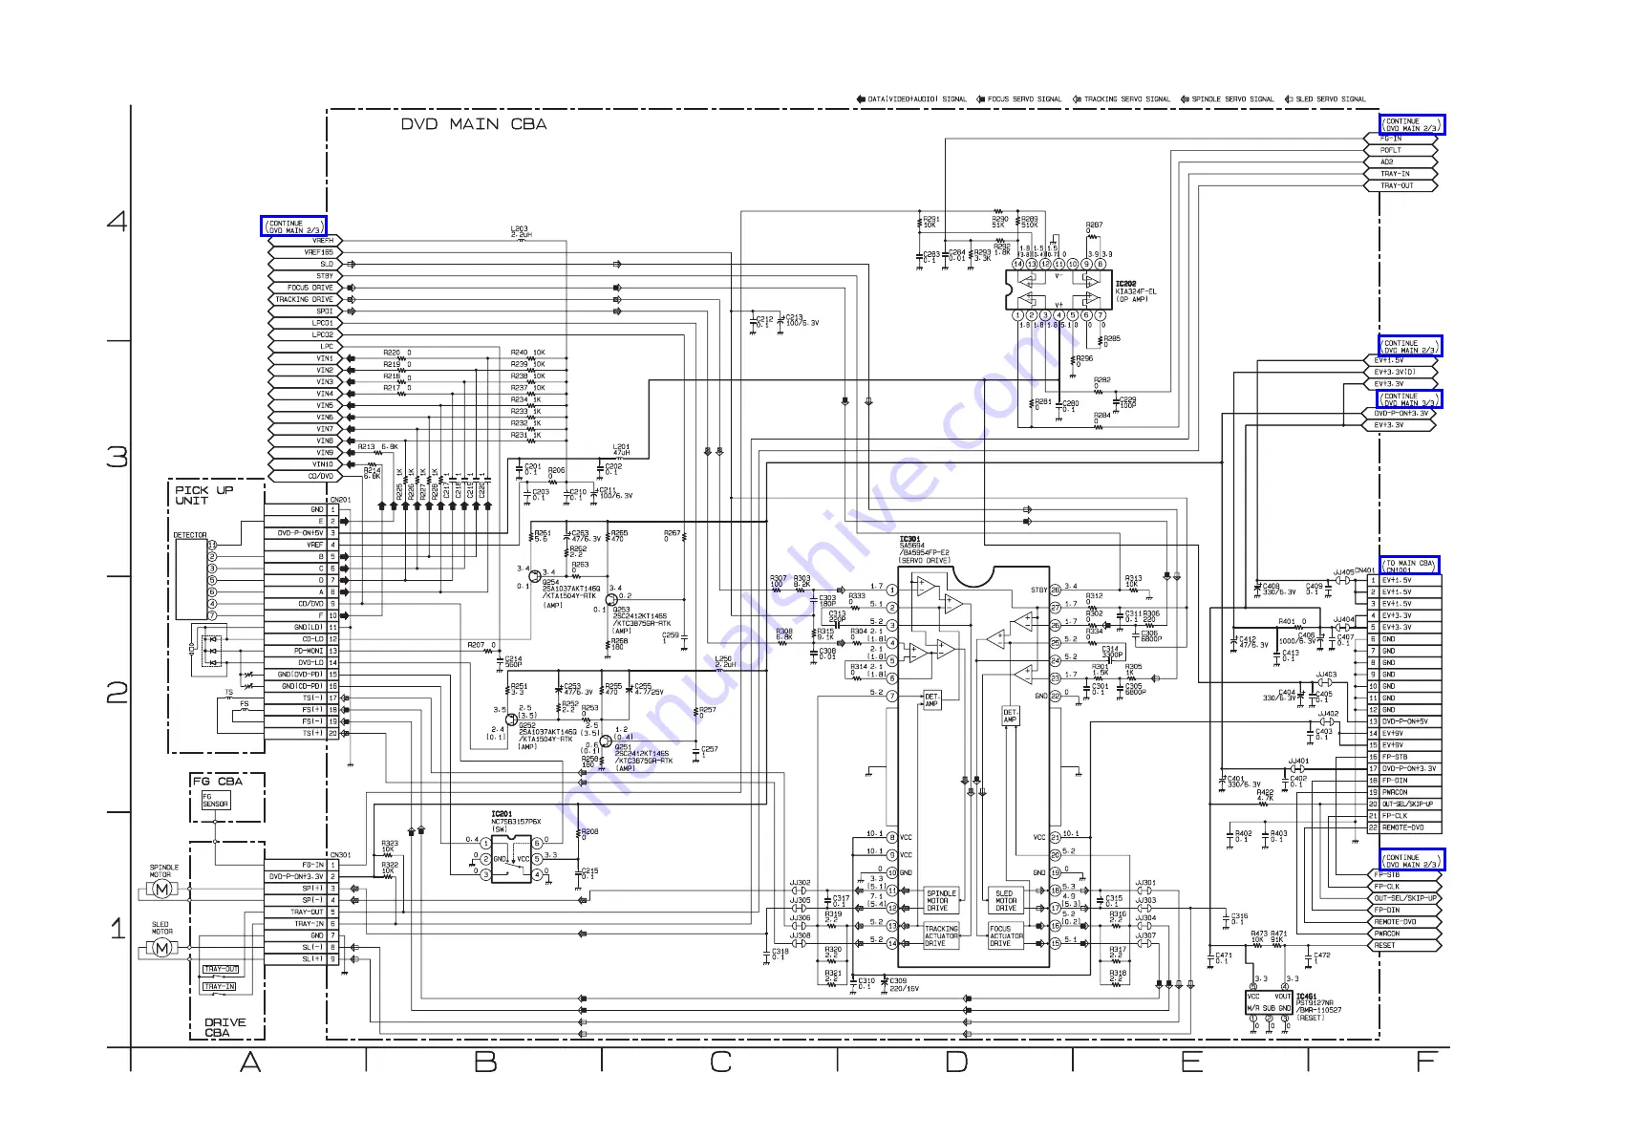Select pin 13 PD-MONI in CN201
Viewport: 1625px width, 1138px height.
coord(302,651)
